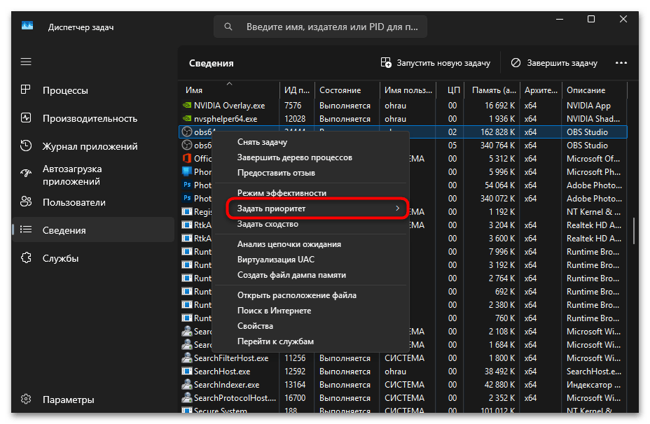This screenshot has width=650, height=424.
Task: Click Запустить новую задачу button
Action: pyautogui.click(x=436, y=63)
